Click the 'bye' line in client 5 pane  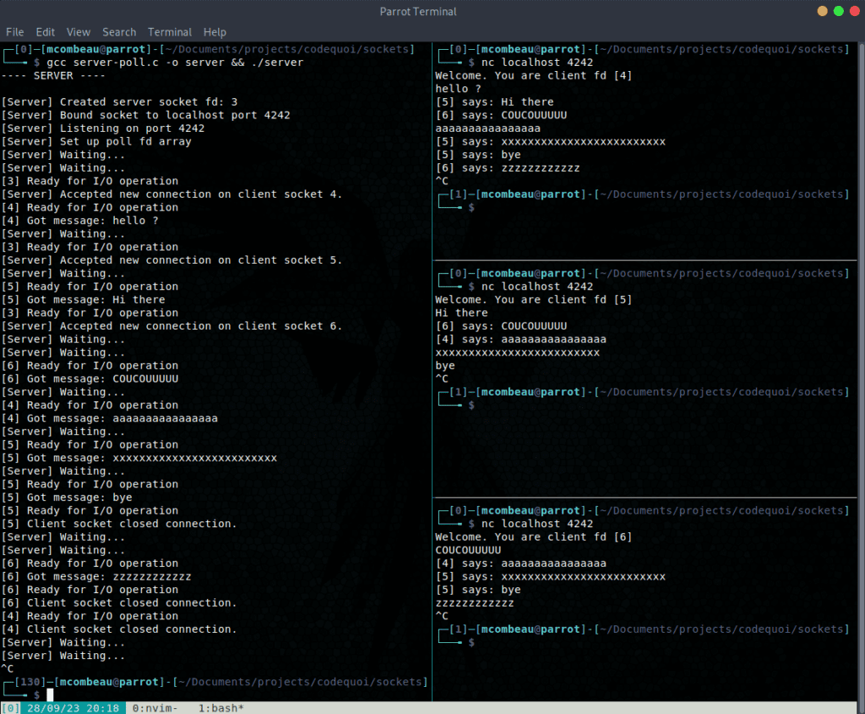(445, 366)
